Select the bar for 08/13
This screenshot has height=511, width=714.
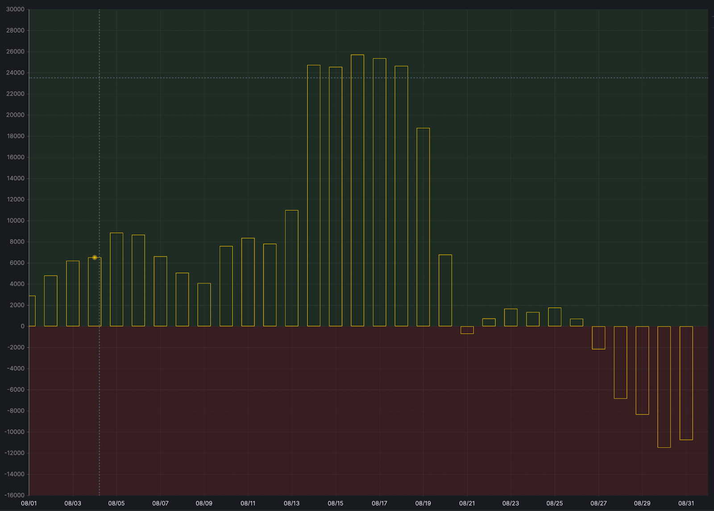coord(292,268)
